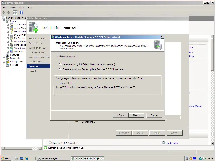
Task: Click the DHCP Server role icon
Action: point(12,31)
